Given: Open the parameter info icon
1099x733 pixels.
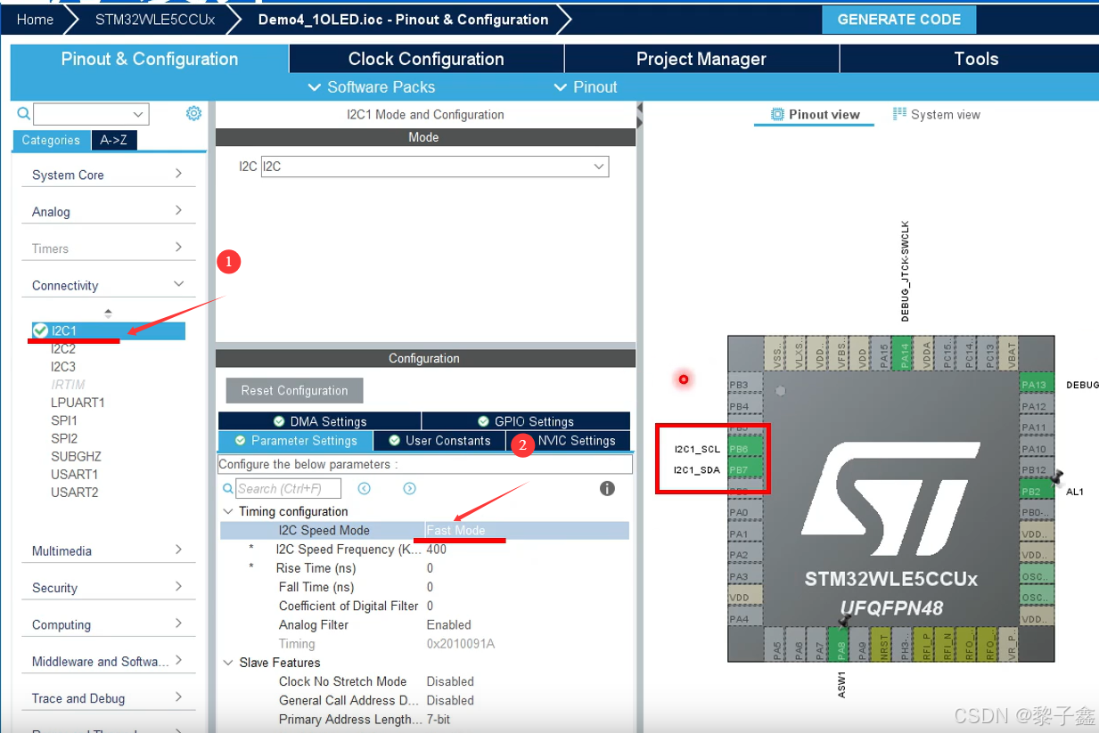Looking at the screenshot, I should [607, 488].
